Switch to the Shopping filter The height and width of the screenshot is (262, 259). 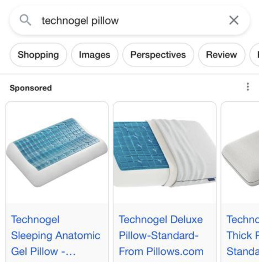click(38, 55)
